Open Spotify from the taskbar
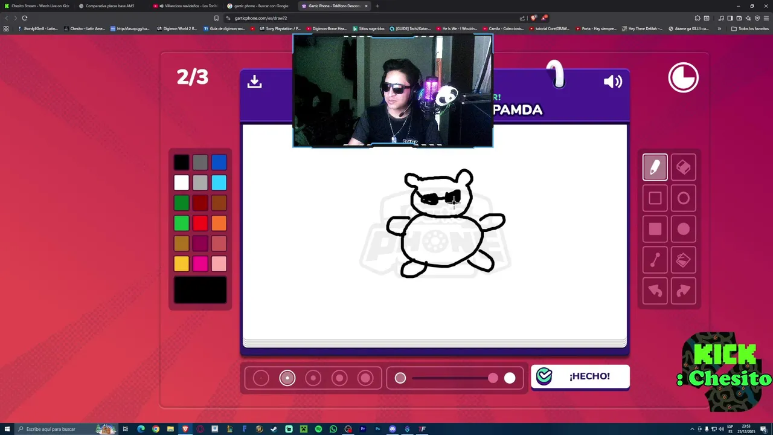773x435 pixels. click(318, 429)
